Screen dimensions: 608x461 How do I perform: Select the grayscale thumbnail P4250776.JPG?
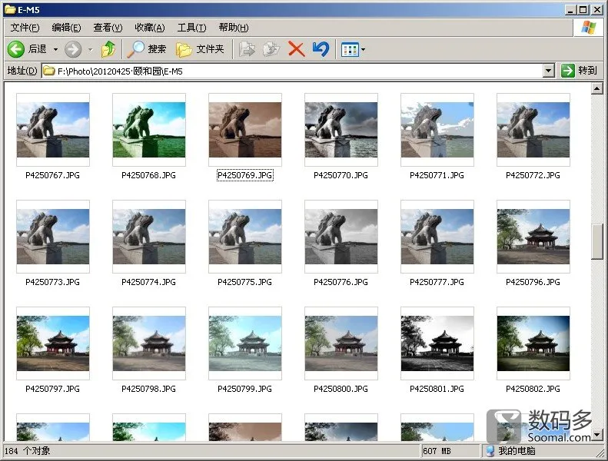341,237
